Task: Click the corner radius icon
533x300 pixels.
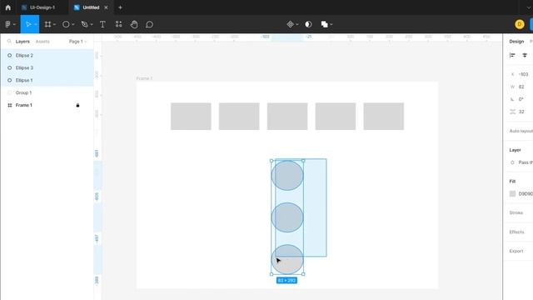Action: point(513,112)
